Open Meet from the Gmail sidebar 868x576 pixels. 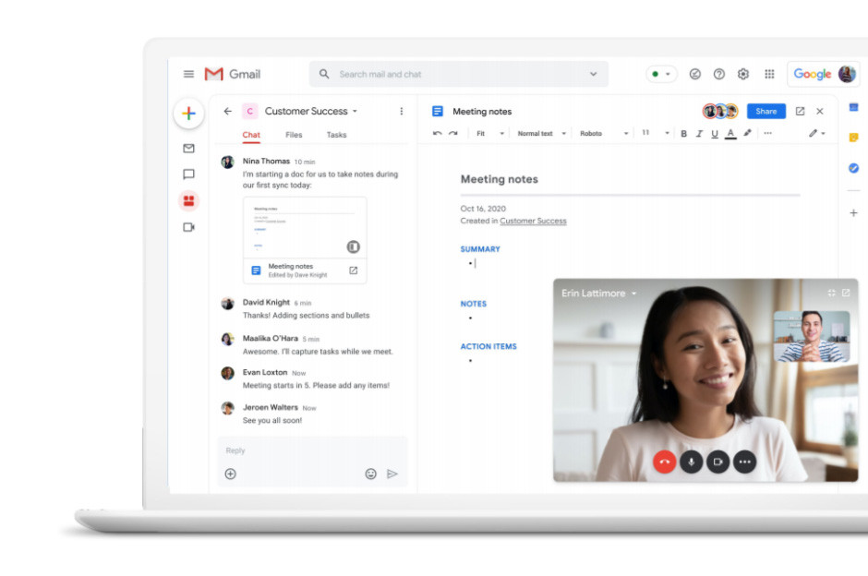tap(188, 226)
